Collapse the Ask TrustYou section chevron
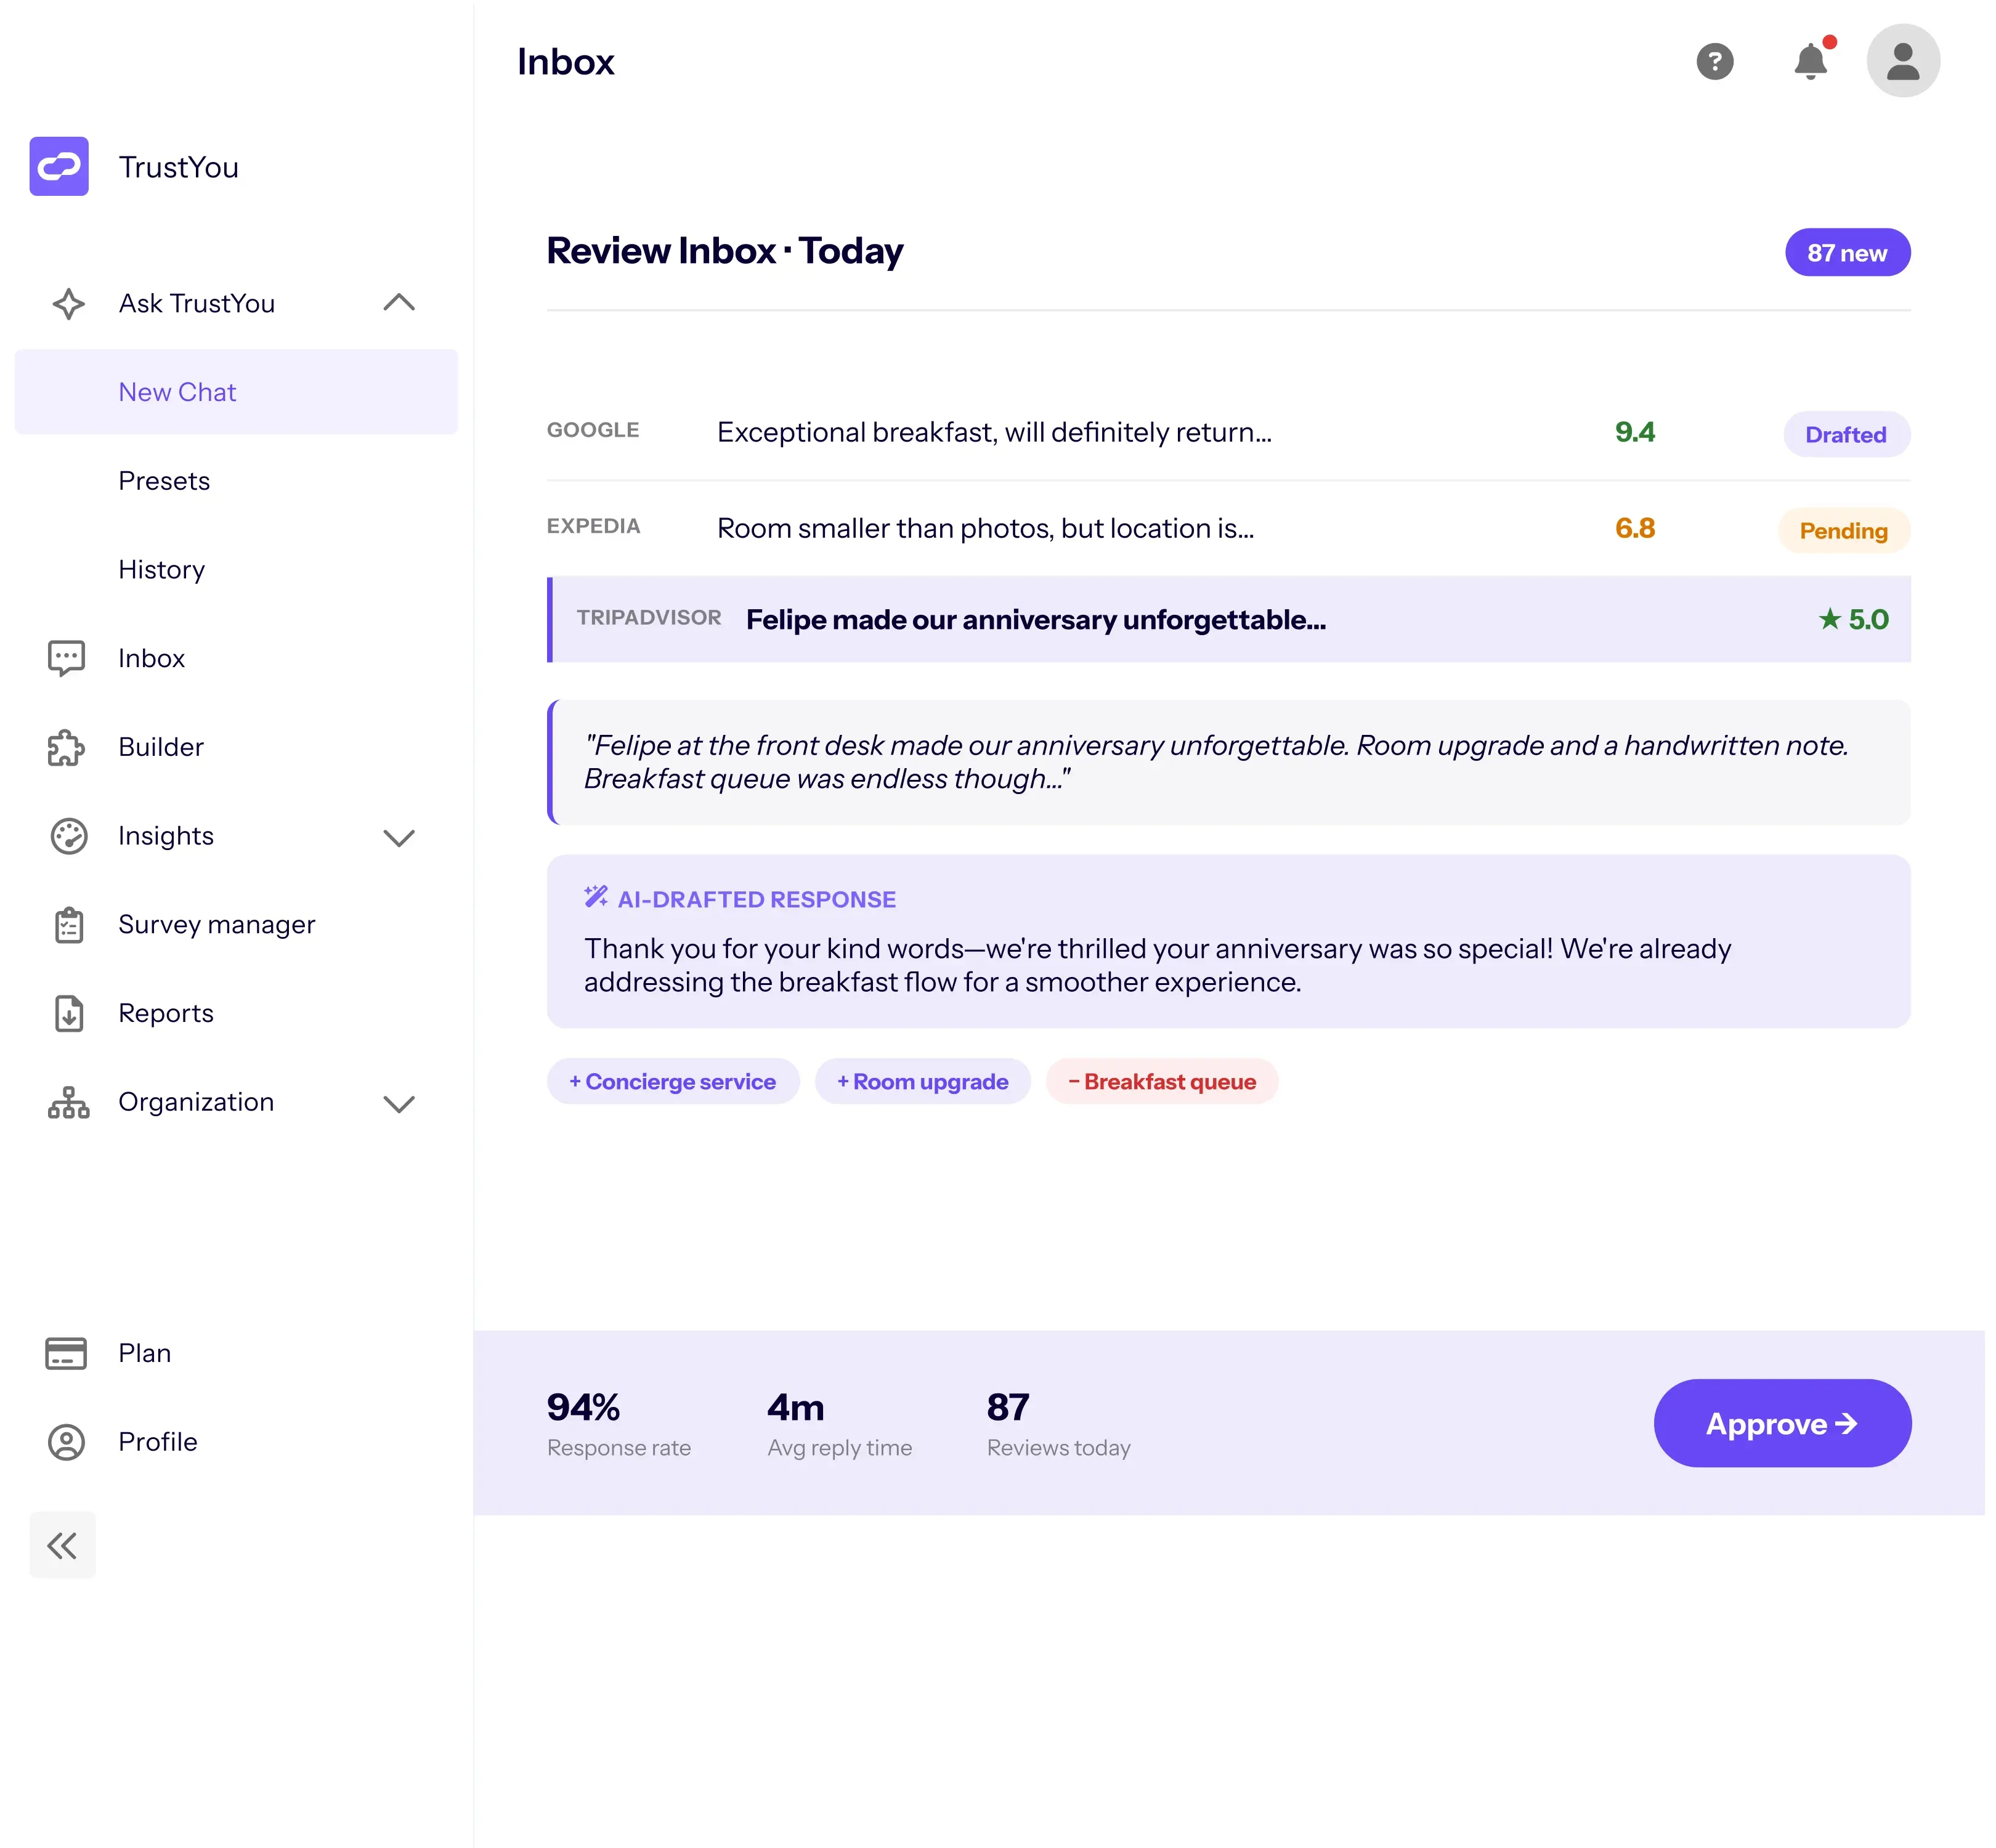The image size is (1996, 1848). click(x=399, y=302)
